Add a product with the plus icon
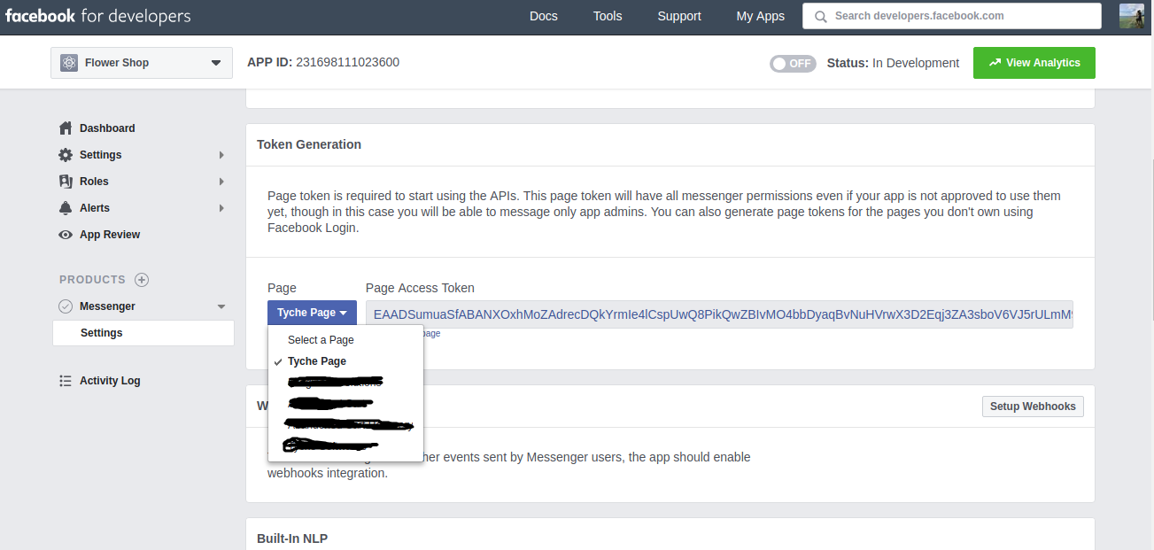 click(x=142, y=280)
